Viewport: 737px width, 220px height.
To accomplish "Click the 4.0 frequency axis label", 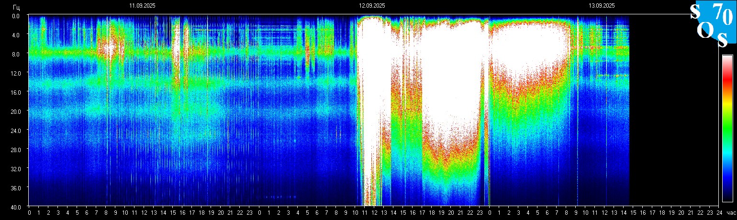I will coord(16,35).
